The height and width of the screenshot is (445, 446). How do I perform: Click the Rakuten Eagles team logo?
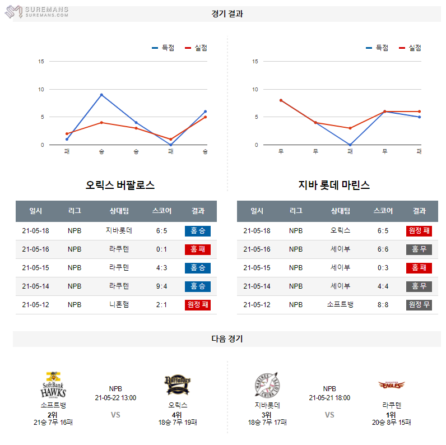[391, 385]
